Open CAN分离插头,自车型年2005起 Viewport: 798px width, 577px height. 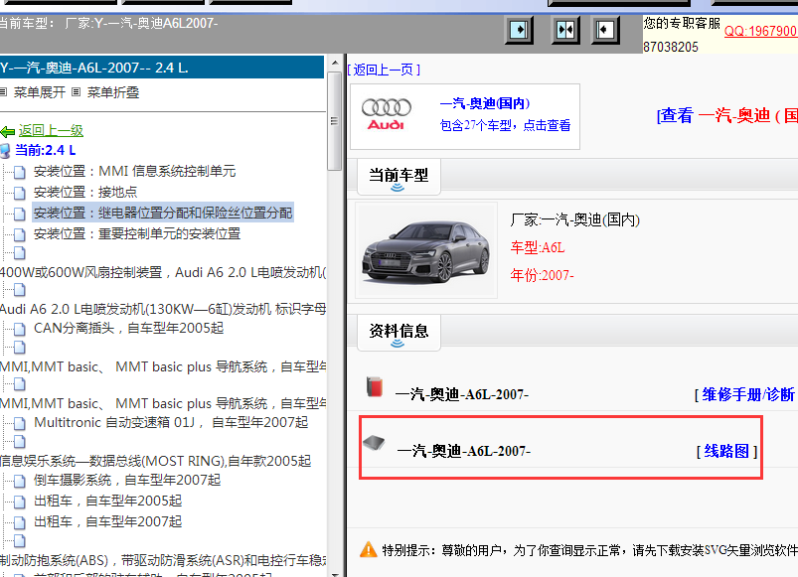(129, 329)
